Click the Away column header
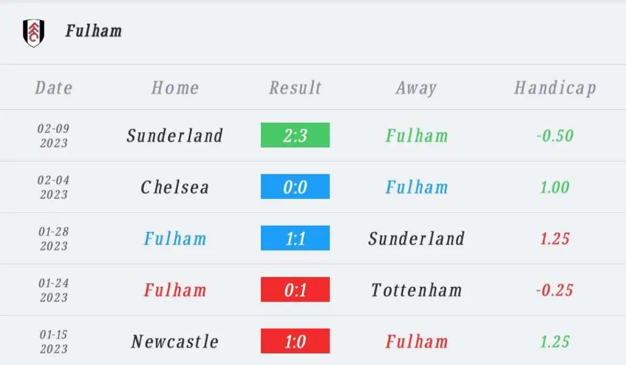 coord(416,89)
